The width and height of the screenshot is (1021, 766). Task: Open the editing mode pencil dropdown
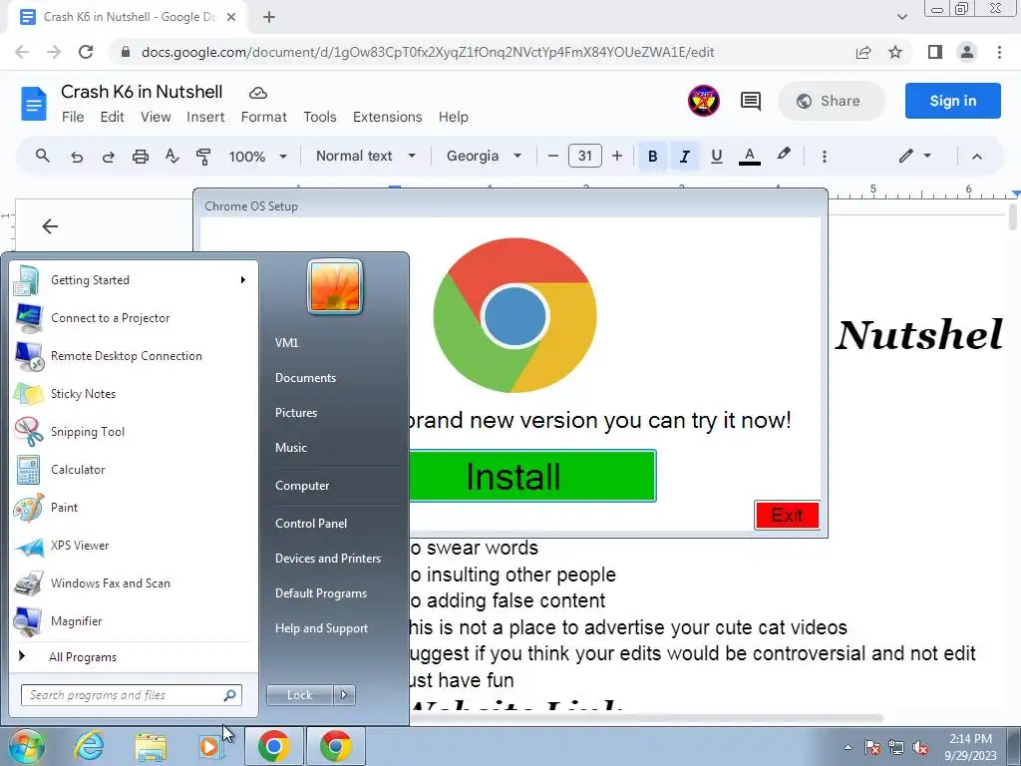[x=915, y=156]
